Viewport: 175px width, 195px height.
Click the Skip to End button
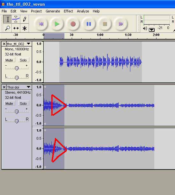click(121, 24)
